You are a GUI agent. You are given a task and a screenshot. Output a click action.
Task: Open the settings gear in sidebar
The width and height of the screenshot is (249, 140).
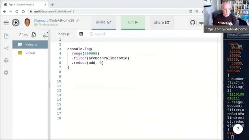[6, 72]
